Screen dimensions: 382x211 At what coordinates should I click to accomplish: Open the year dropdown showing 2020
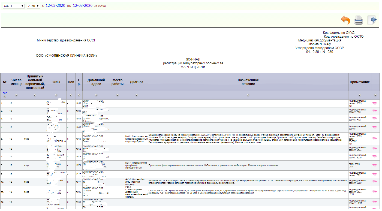point(33,6)
